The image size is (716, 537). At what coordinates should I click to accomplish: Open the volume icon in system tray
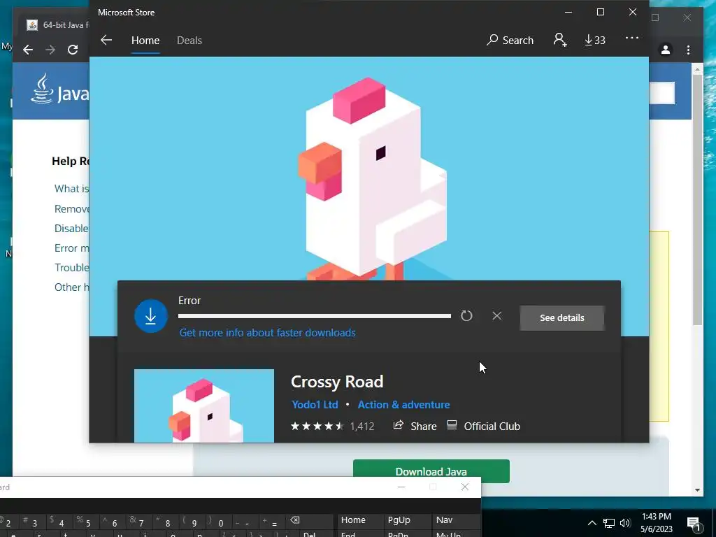click(625, 523)
